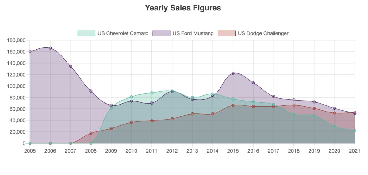Select the Camaro 2020 data point
The height and width of the screenshot is (175, 368).
pos(334,126)
